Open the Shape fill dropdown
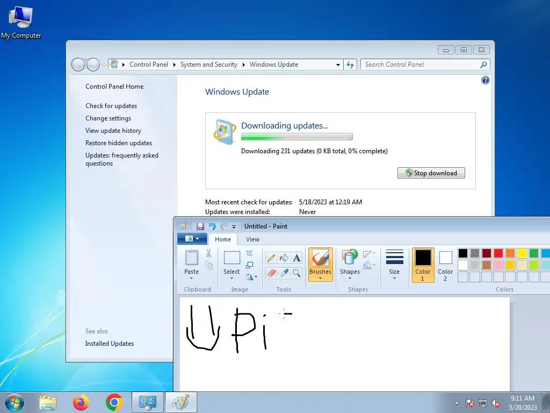Image resolution: width=550 pixels, height=413 pixels. (x=369, y=265)
